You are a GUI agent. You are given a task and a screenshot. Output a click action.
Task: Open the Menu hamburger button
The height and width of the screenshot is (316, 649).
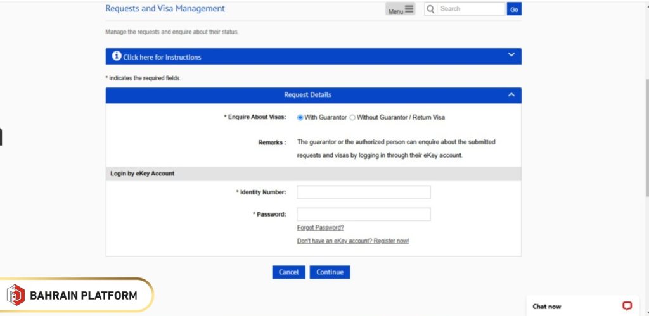pos(400,9)
